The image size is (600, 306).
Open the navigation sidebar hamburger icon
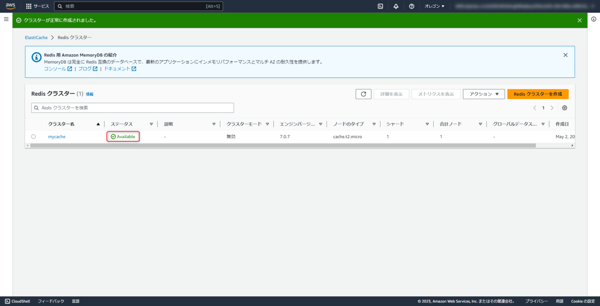[6, 19]
